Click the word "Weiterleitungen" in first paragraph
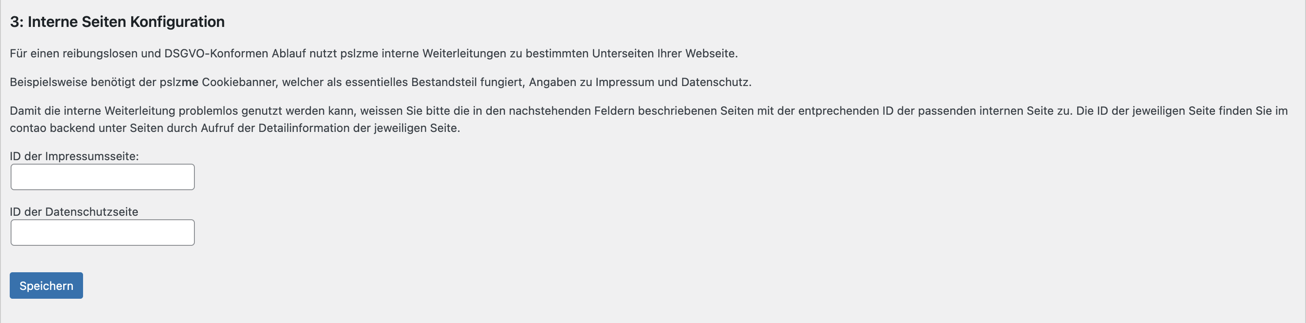1306x323 pixels. tap(464, 53)
